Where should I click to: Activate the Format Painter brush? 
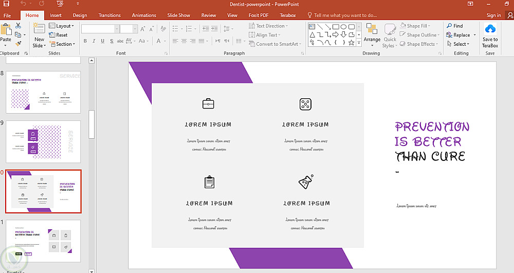tap(19, 43)
